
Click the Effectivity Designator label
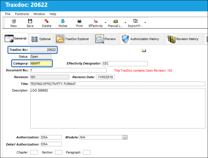pos(84,63)
